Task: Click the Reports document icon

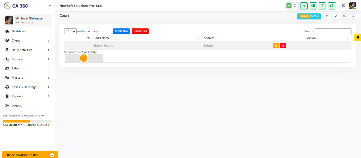Action: (7, 96)
